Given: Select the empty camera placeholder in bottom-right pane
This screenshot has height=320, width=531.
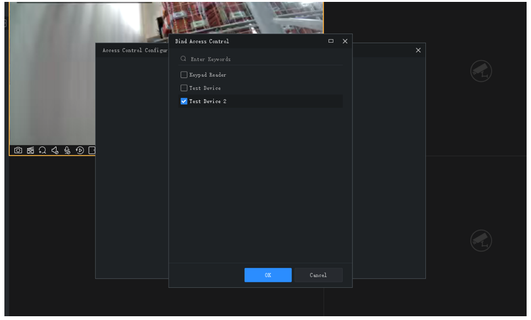Looking at the screenshot, I should coord(481,241).
